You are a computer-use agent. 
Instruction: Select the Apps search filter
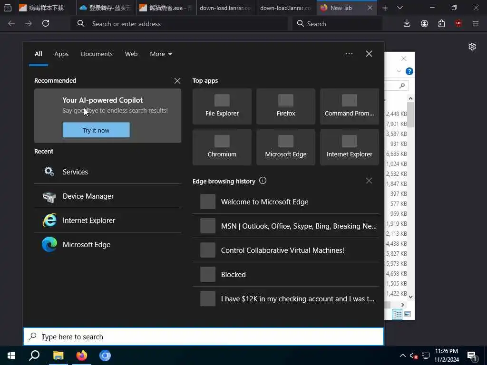pos(61,54)
